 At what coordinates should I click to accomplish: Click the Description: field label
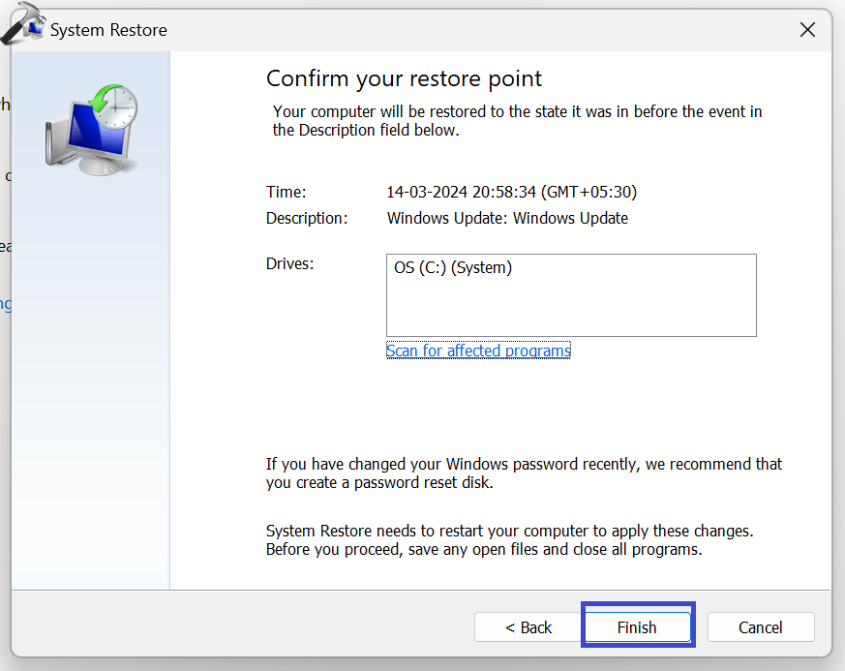tap(307, 219)
